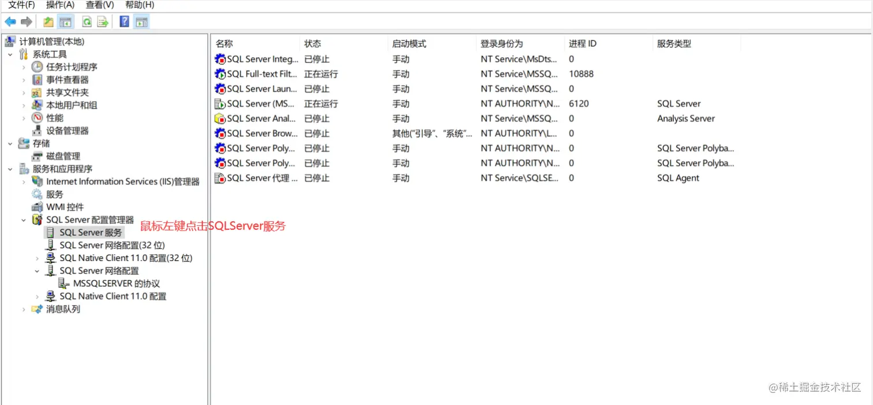Click the 设备管理器 icon
Image resolution: width=873 pixels, height=405 pixels.
point(37,131)
